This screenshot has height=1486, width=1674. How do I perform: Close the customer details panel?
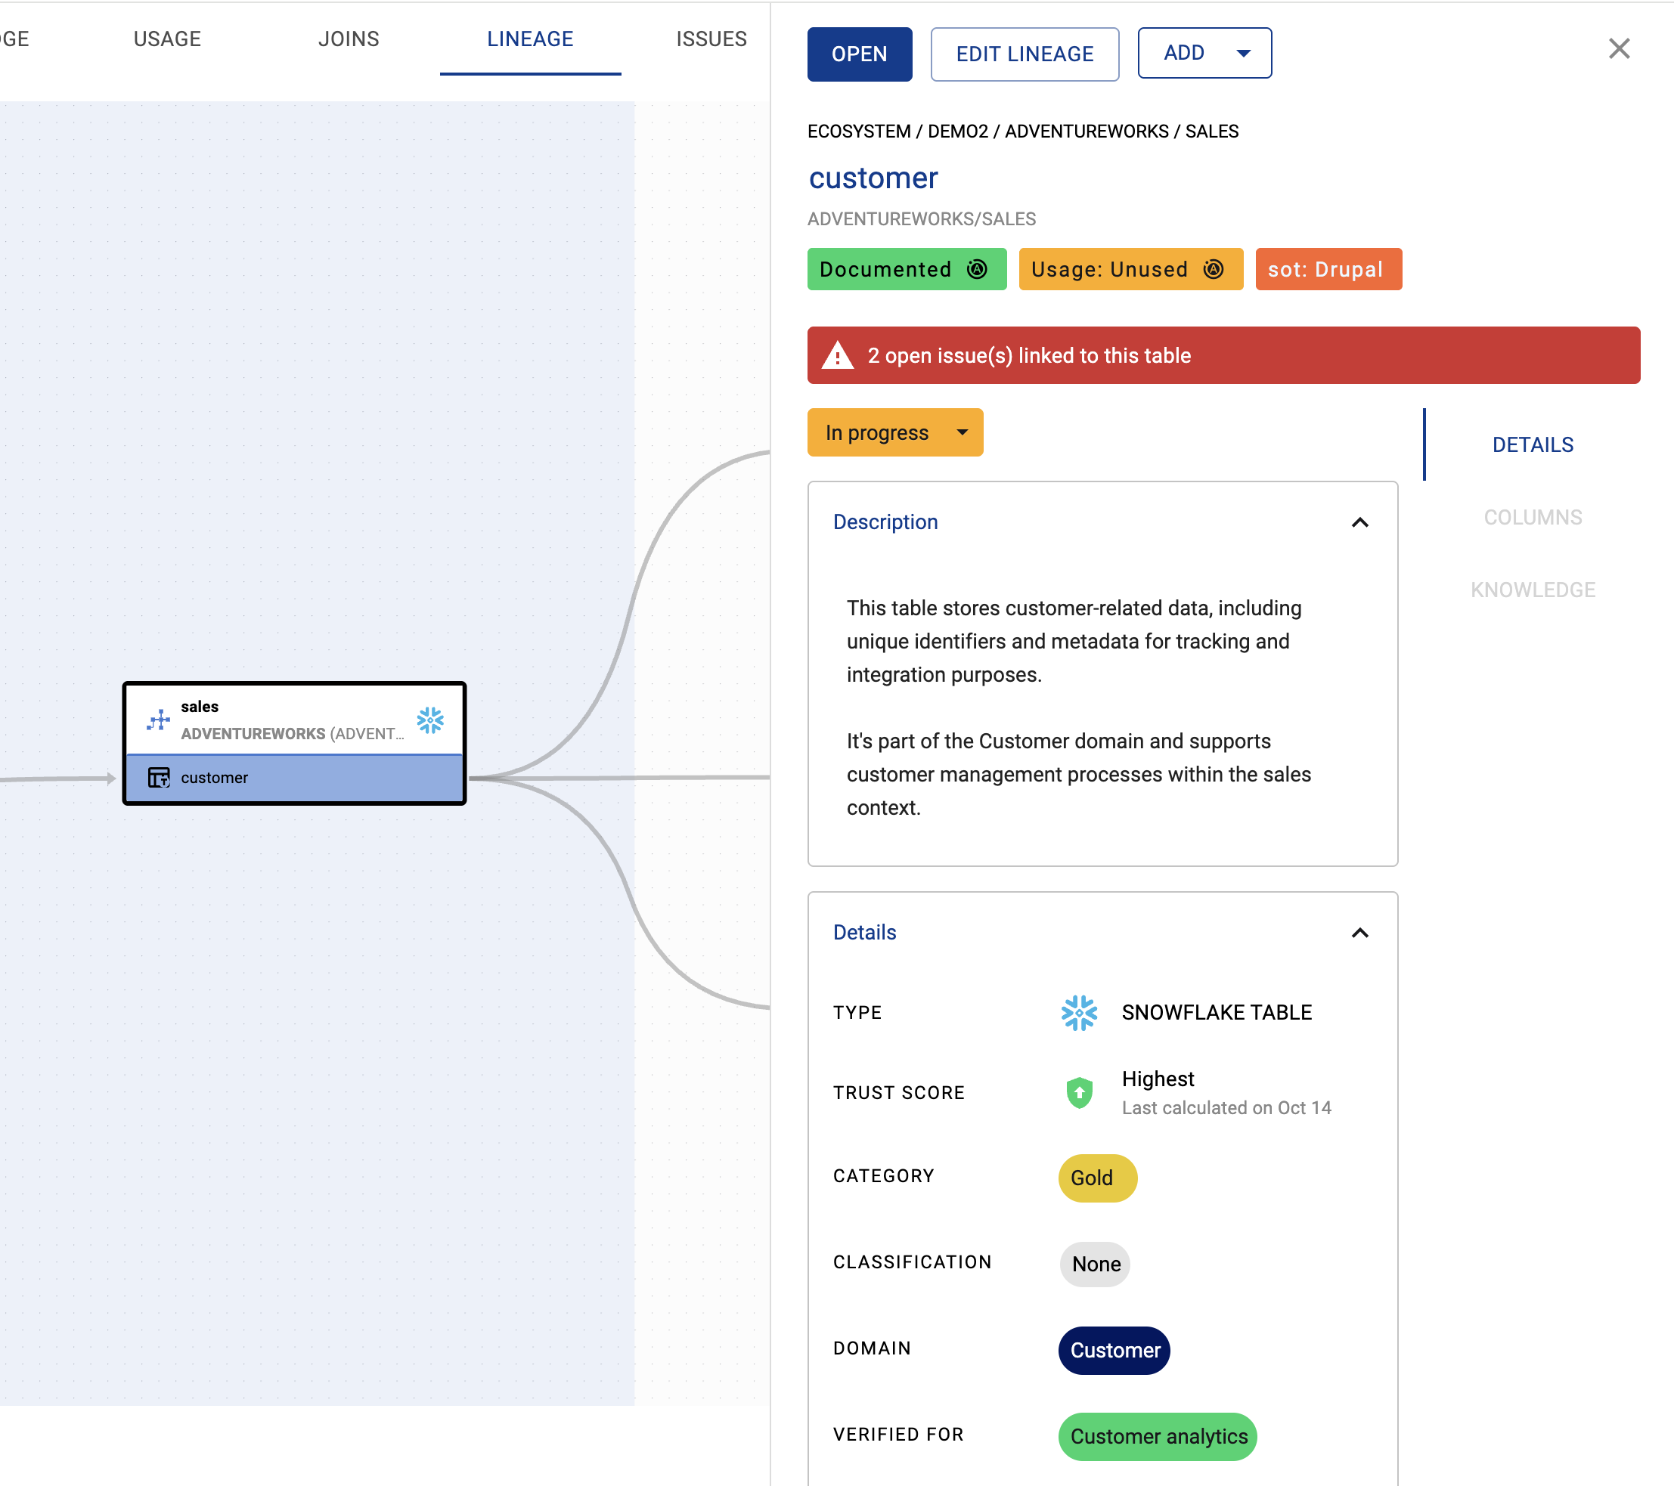point(1618,49)
